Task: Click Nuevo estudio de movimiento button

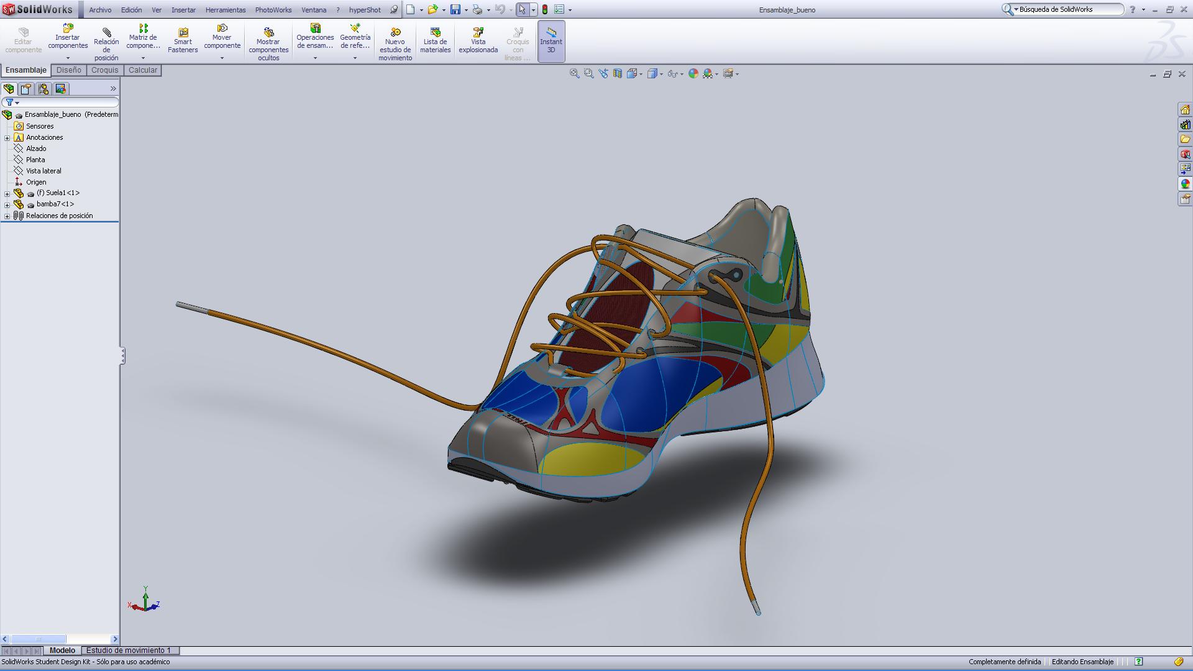Action: (x=395, y=43)
